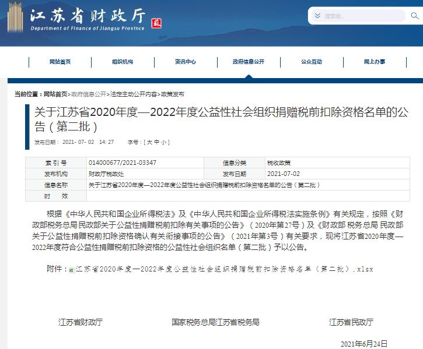Viewport: 423px width, 349px height.
Task: Open the 组织机构 menu item
Action: tap(123, 62)
